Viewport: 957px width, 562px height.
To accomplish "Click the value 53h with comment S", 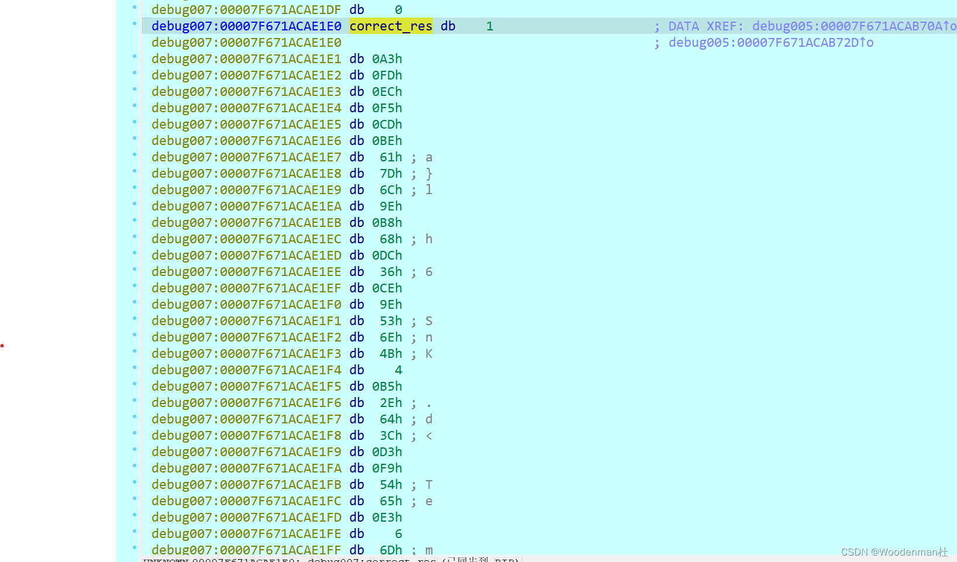I will pyautogui.click(x=391, y=321).
